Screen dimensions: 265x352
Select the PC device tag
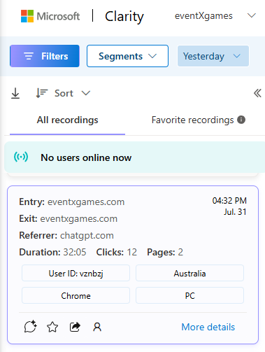click(x=189, y=295)
